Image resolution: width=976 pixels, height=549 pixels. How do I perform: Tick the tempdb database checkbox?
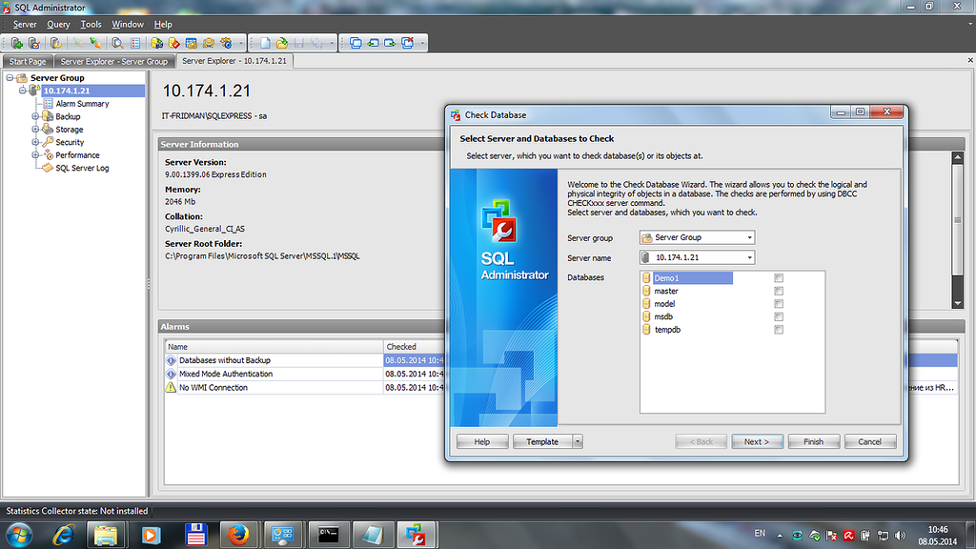pos(779,330)
